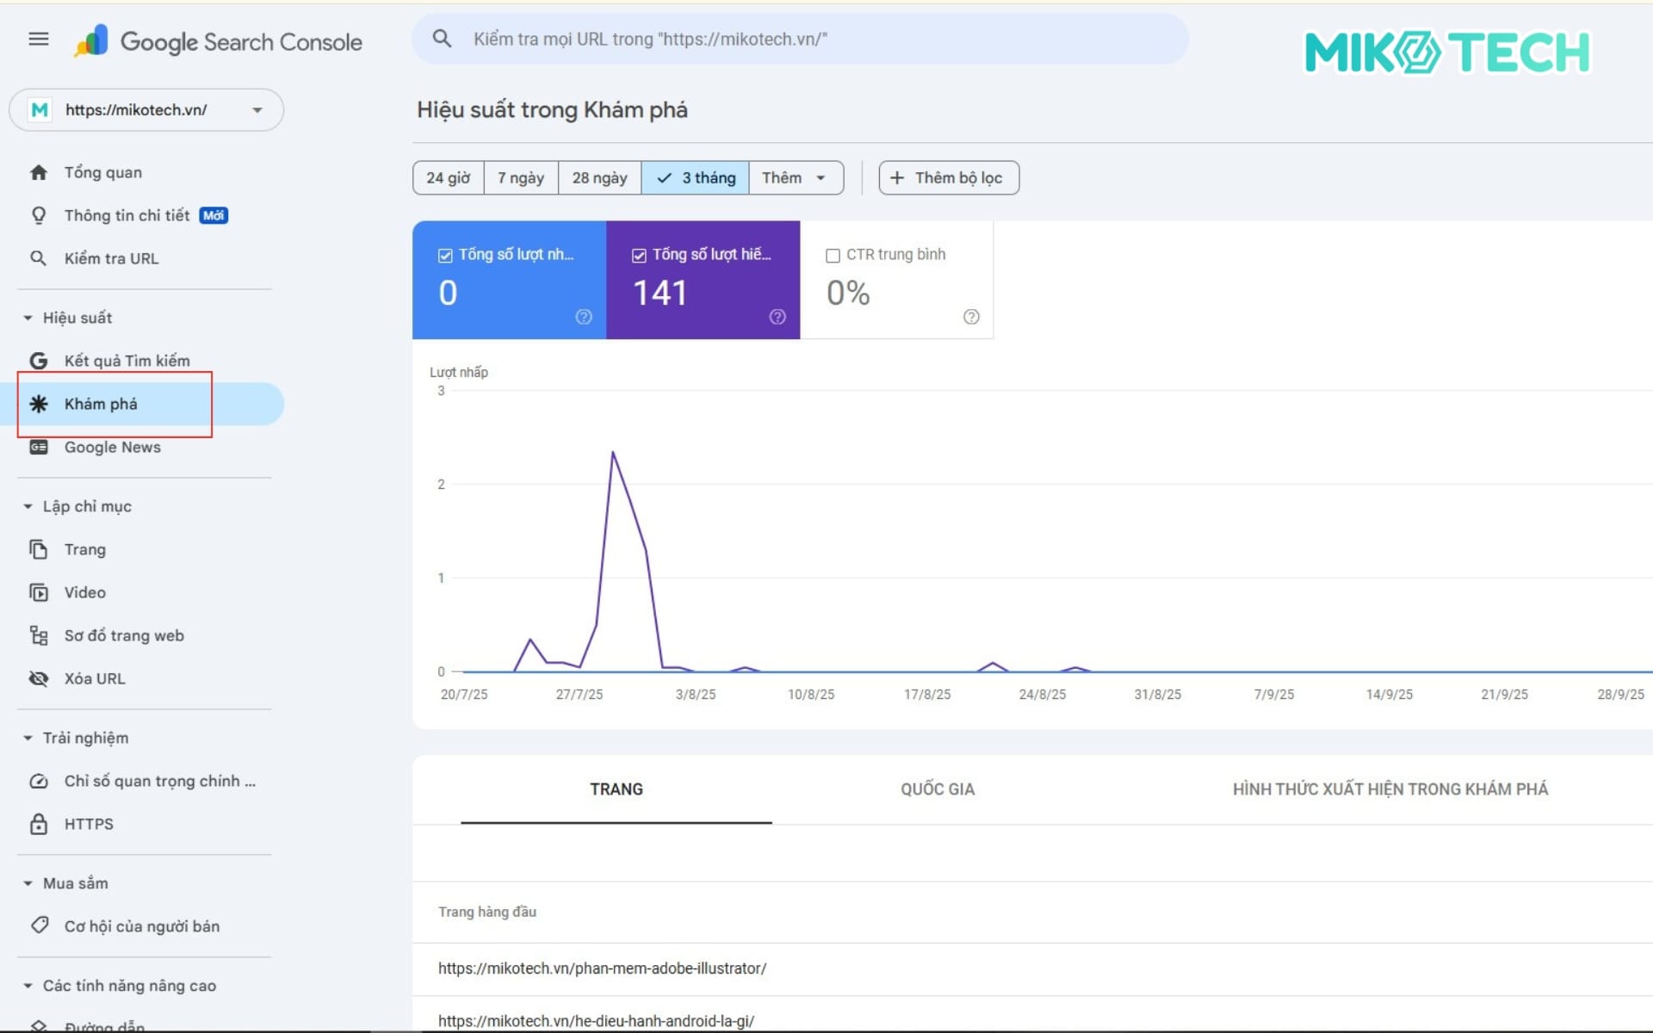Select Sơ đồ trang web in the sidebar
The height and width of the screenshot is (1033, 1653).
coord(123,635)
